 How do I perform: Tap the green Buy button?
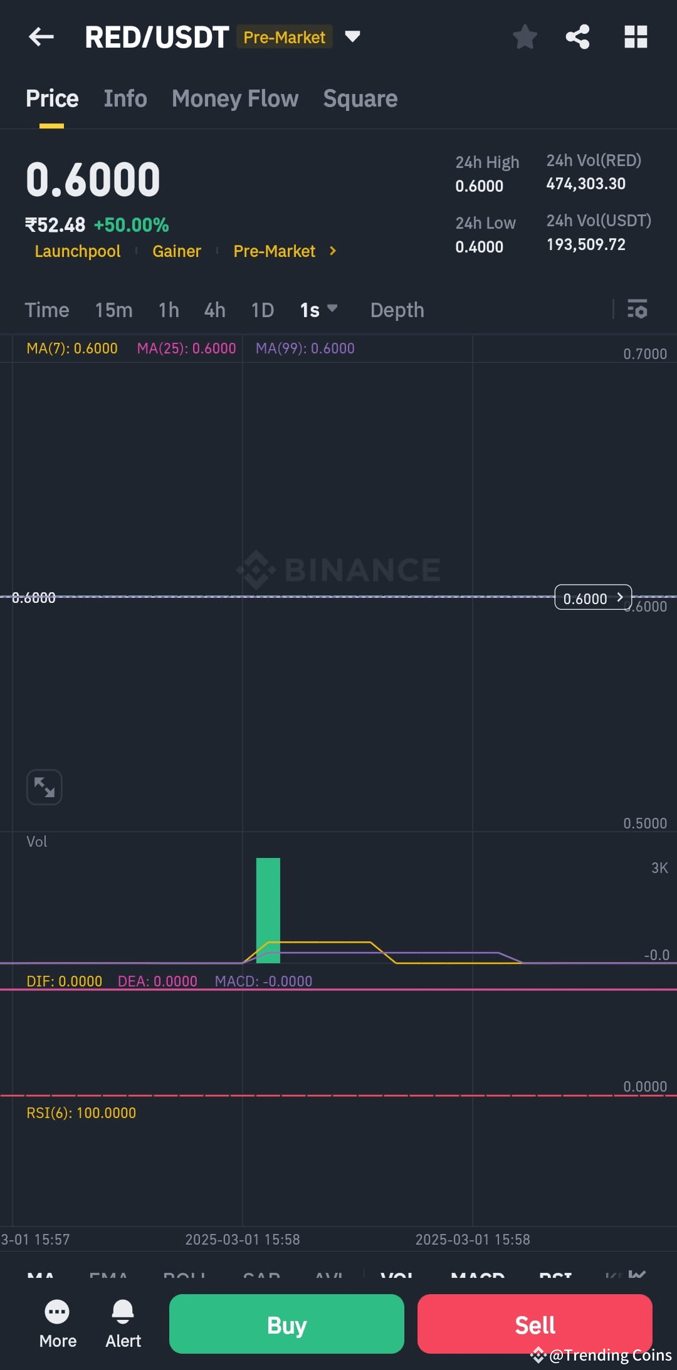286,1324
